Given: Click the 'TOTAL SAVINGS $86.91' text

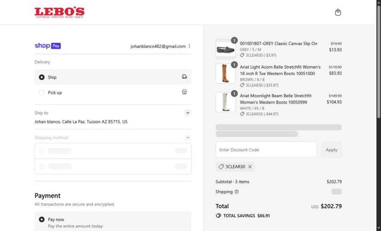Looking at the screenshot, I should coord(247,215).
